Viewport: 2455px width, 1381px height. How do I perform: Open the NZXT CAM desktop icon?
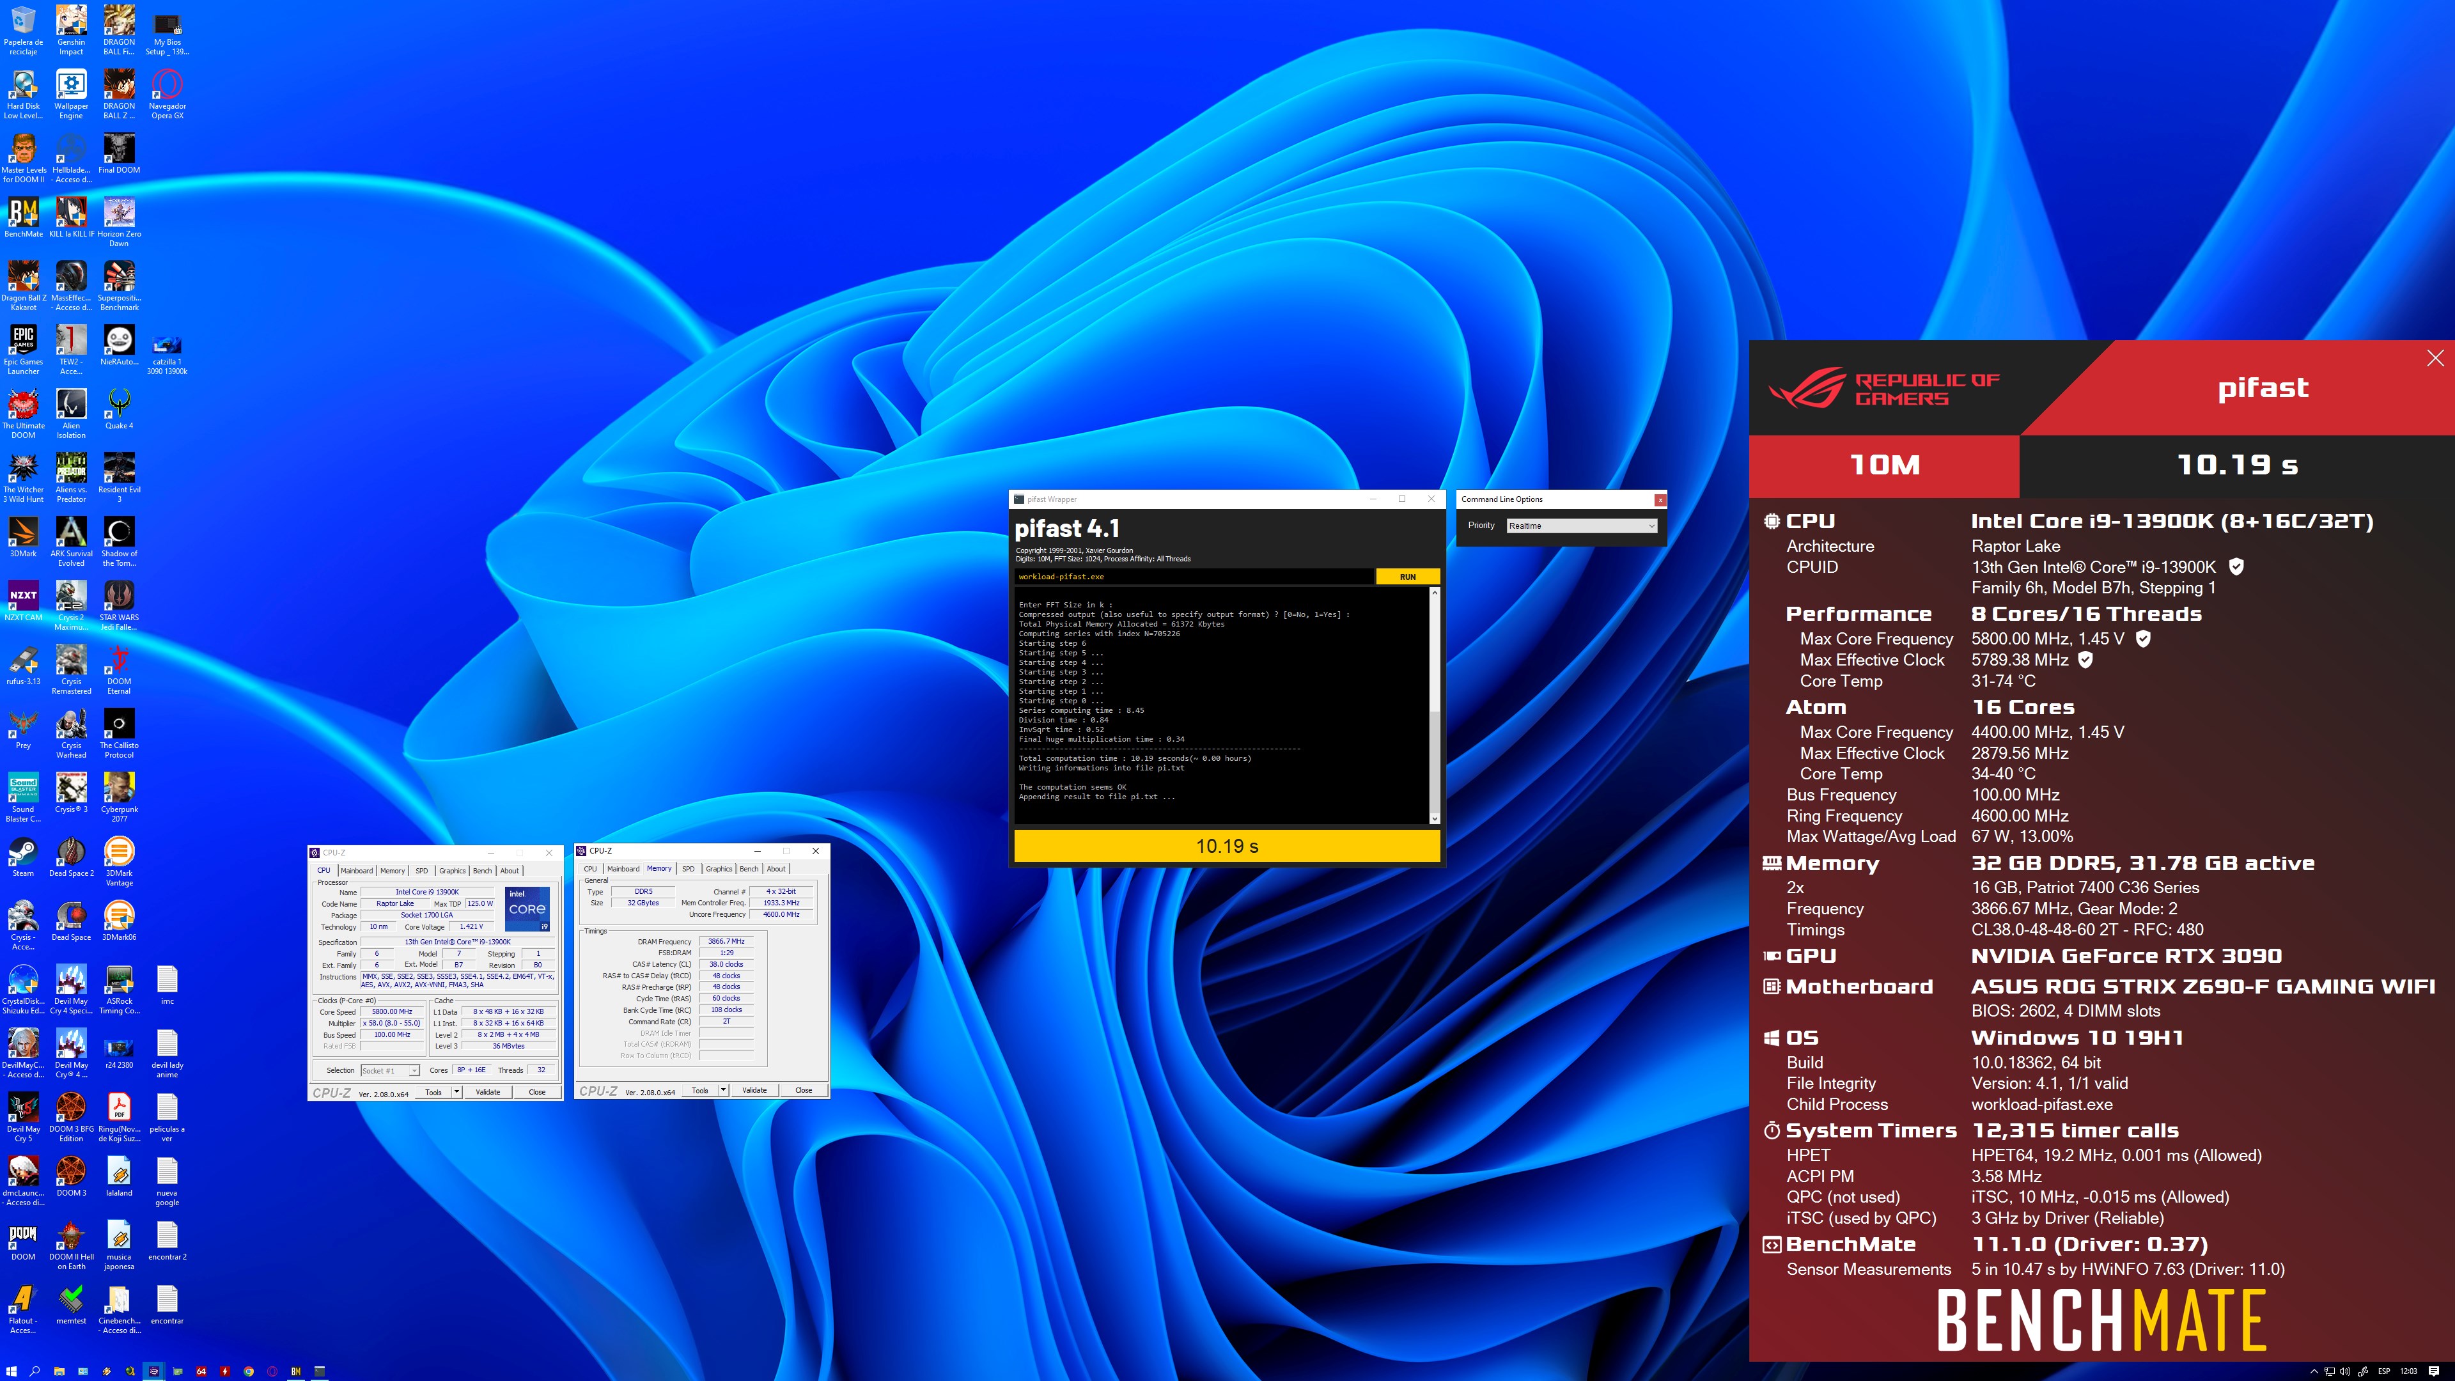tap(23, 602)
